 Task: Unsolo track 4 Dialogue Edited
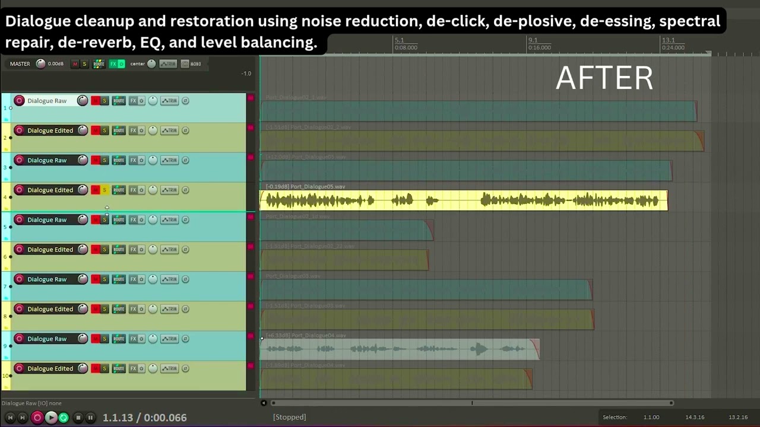click(104, 190)
